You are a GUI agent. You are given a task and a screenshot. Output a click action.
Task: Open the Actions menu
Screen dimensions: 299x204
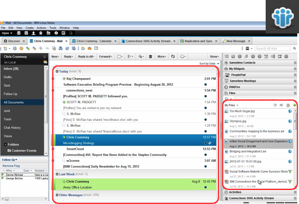[x=42, y=28]
